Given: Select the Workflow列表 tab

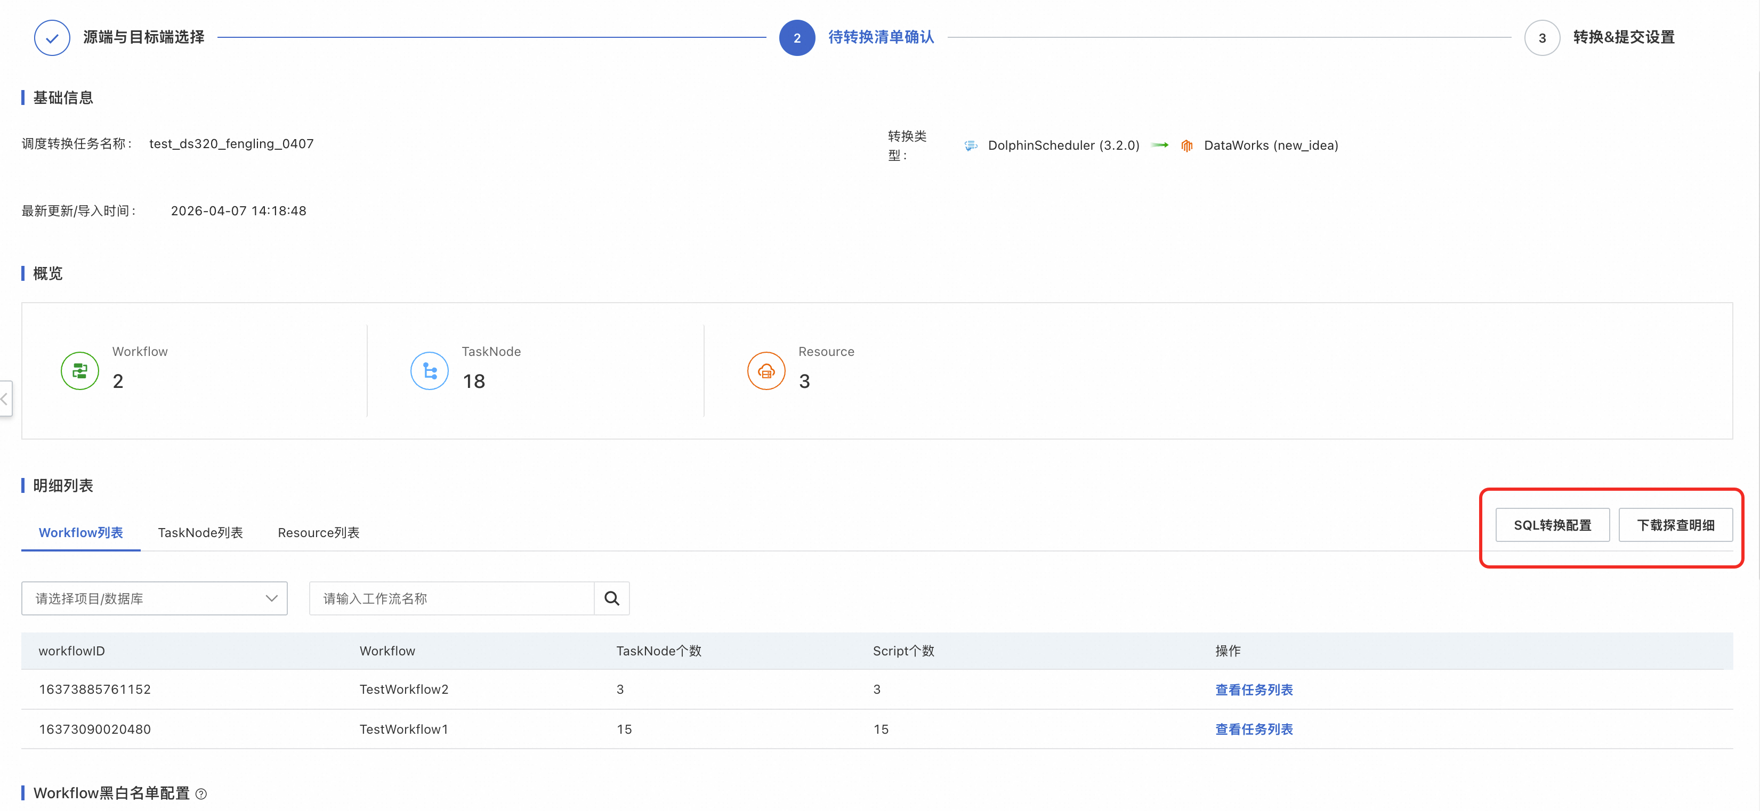Looking at the screenshot, I should (80, 532).
